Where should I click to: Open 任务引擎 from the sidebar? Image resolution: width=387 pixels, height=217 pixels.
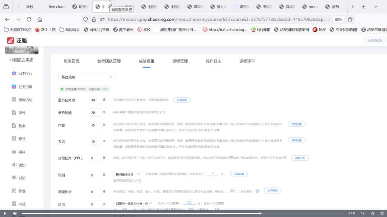point(25,87)
